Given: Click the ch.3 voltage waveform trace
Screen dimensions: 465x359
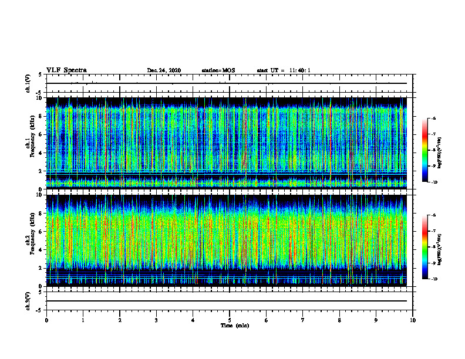Looking at the screenshot, I should point(227,301).
